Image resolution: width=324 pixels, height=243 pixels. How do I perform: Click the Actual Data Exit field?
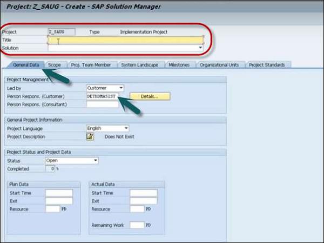[x=144, y=201]
